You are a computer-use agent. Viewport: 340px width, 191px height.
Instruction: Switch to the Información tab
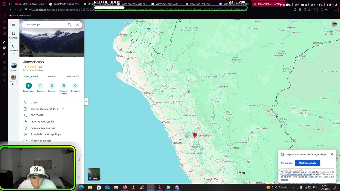[x=73, y=76]
